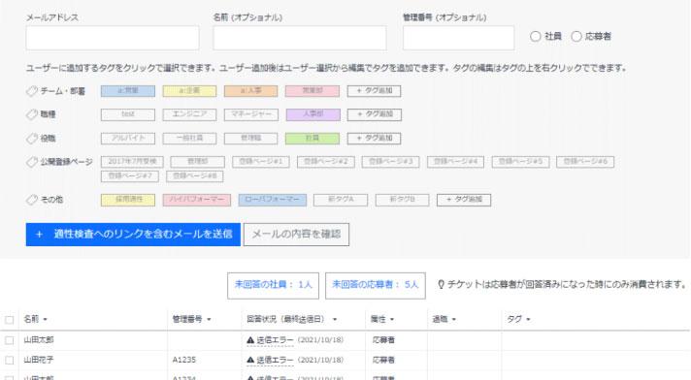Click the 名前 (オプショナル) input field
This screenshot has height=380, width=691.
tap(300, 38)
